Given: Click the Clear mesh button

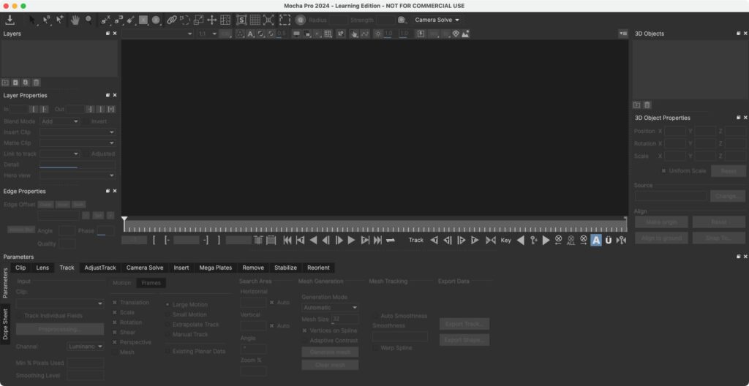Looking at the screenshot, I should (330, 365).
